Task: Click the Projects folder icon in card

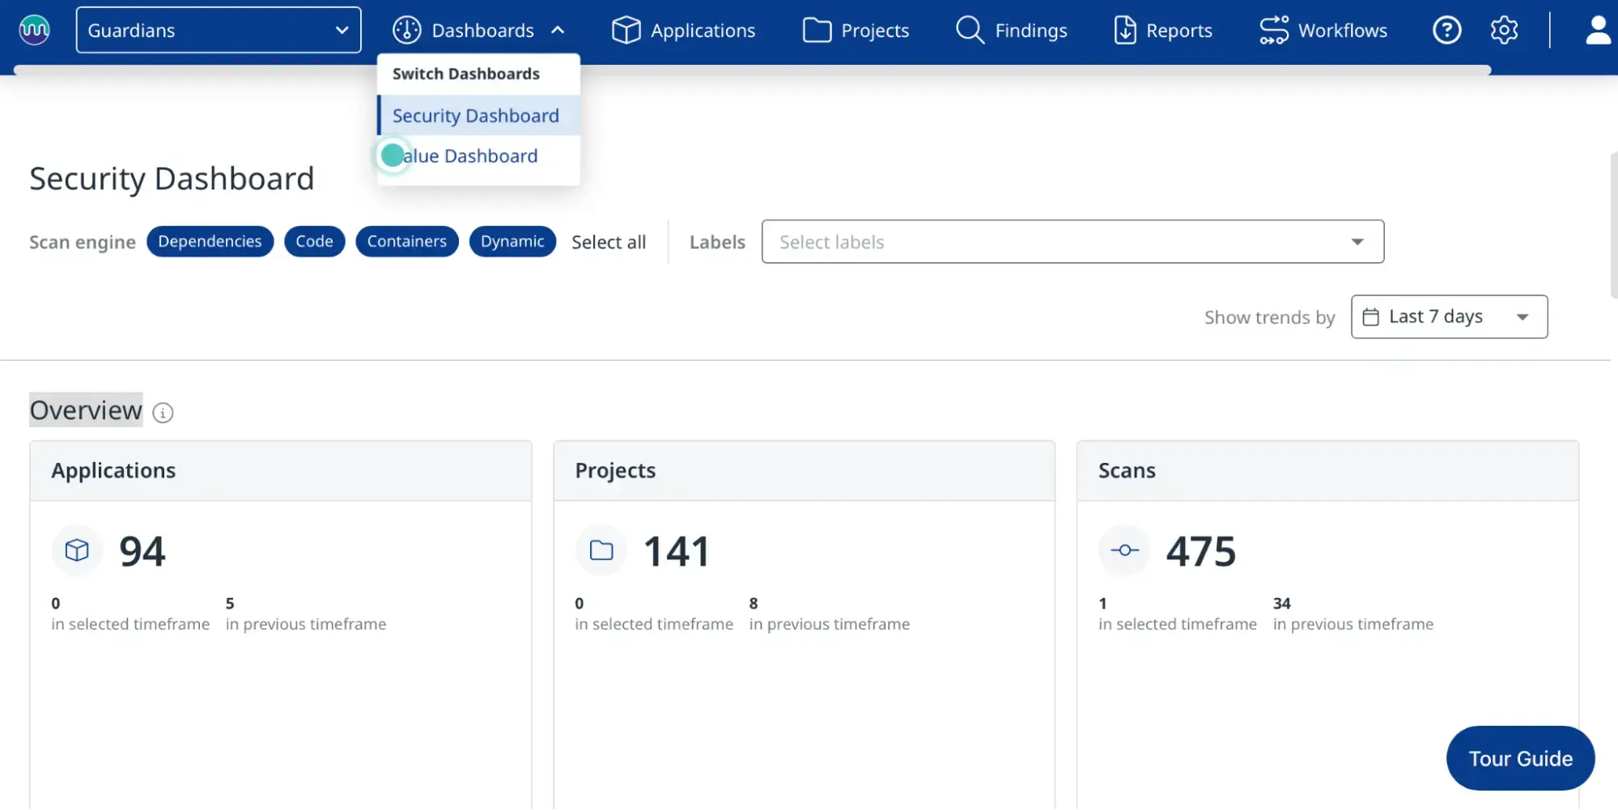Action: coord(601,550)
